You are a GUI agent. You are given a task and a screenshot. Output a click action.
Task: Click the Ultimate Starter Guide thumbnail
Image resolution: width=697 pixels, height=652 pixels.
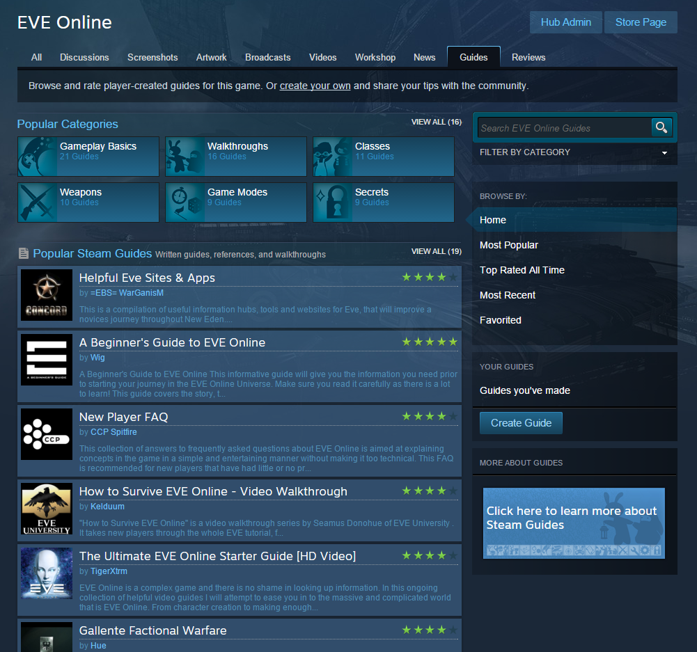pos(47,573)
